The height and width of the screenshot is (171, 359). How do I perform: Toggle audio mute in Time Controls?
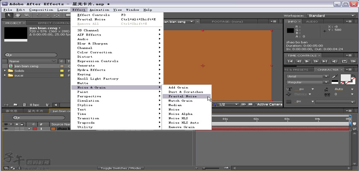[x=335, y=62]
